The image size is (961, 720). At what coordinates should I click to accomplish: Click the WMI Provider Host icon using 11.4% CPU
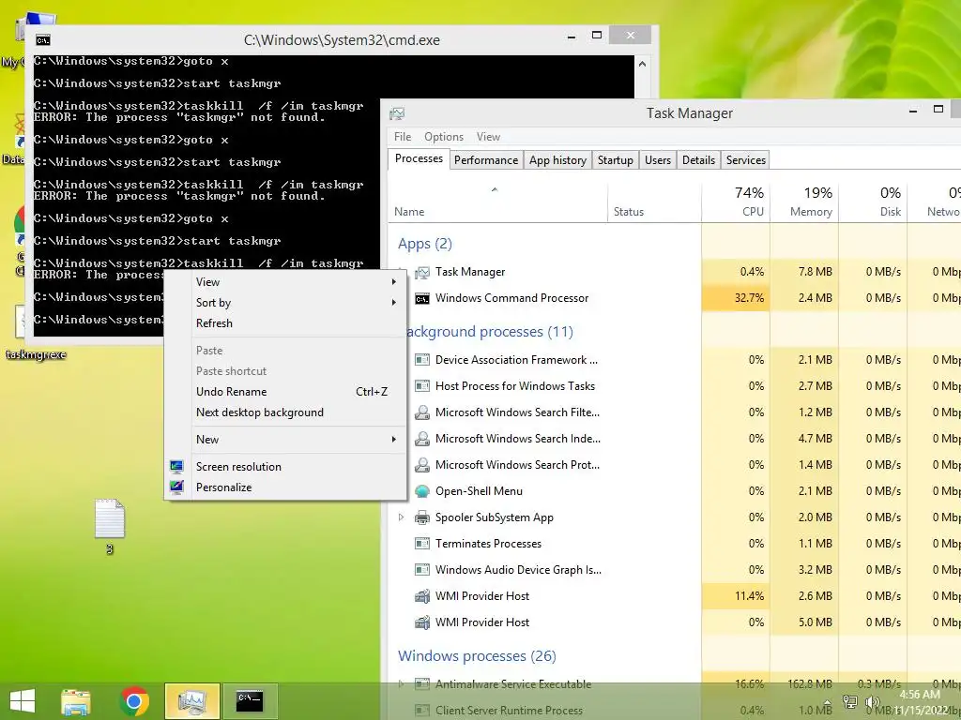422,596
